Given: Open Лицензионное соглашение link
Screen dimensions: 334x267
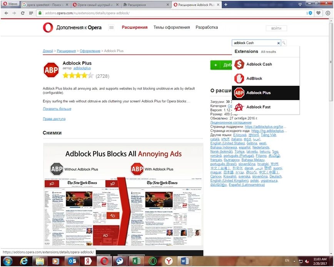Looking at the screenshot, I should [231, 123].
